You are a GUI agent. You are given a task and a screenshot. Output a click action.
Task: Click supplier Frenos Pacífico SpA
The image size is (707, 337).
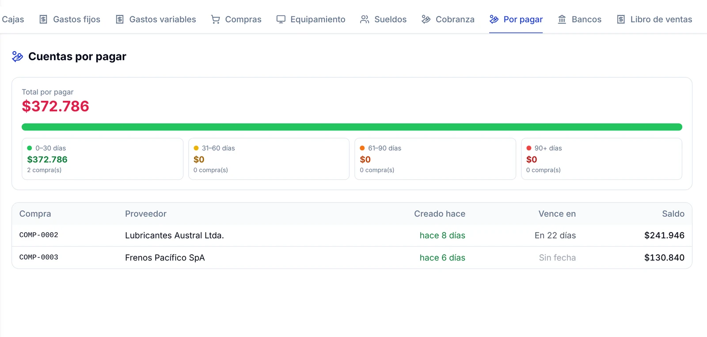click(165, 257)
